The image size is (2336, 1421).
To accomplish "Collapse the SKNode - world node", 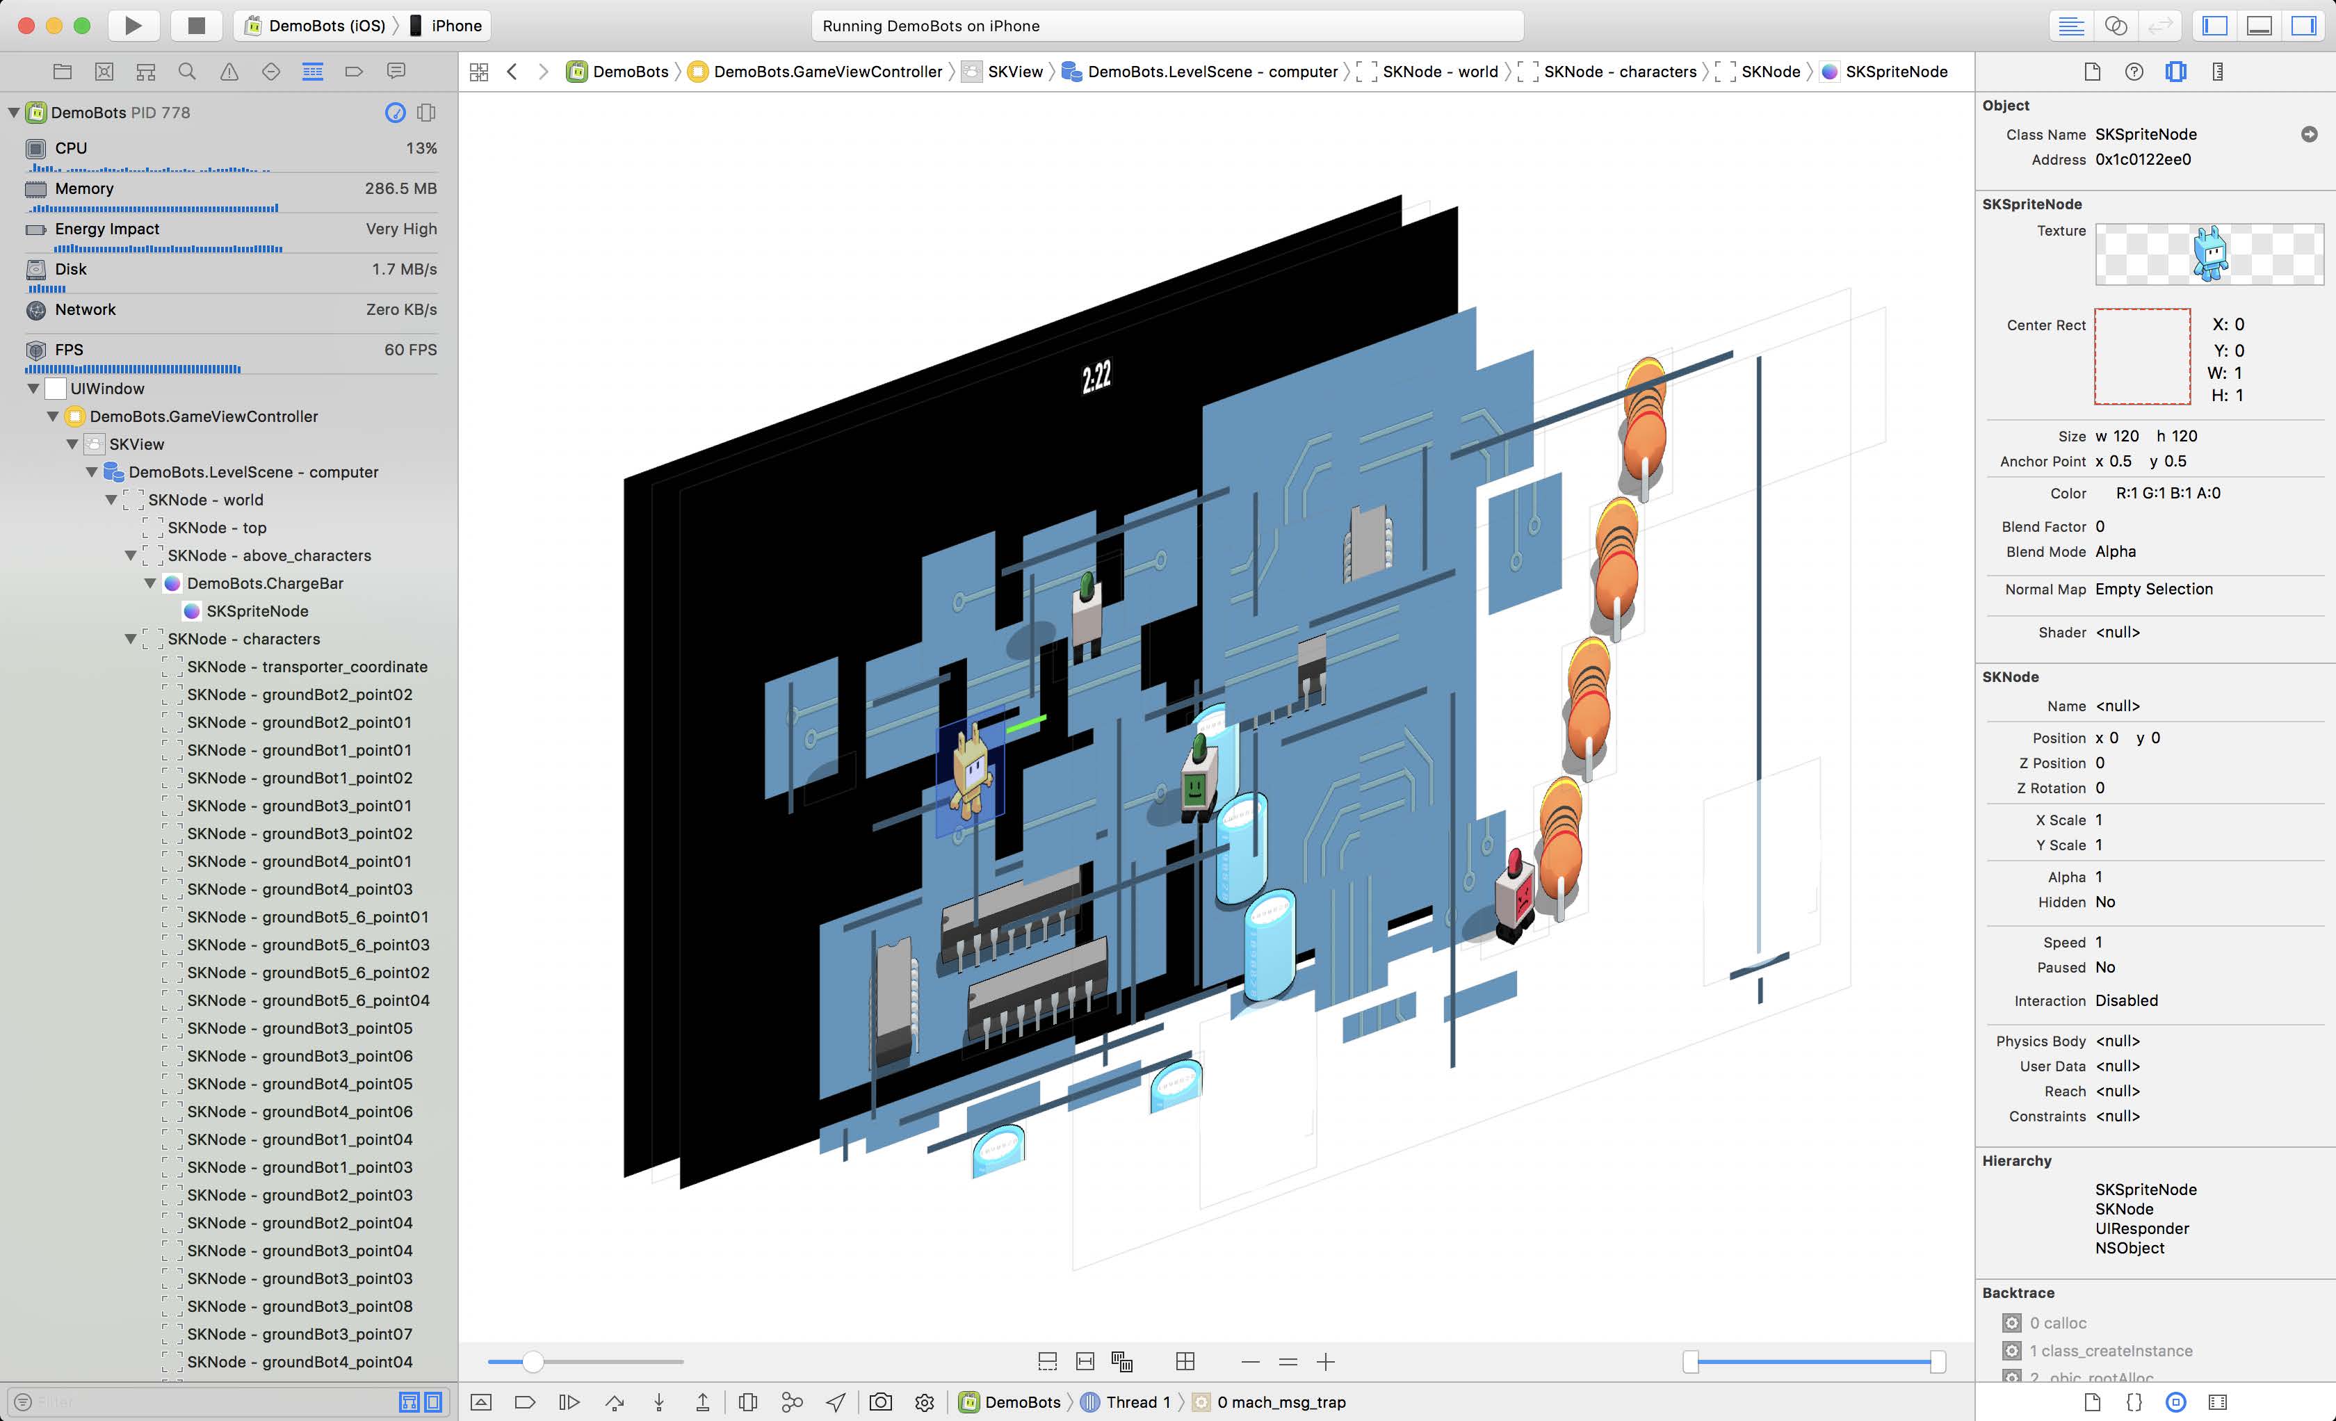I will (x=111, y=500).
